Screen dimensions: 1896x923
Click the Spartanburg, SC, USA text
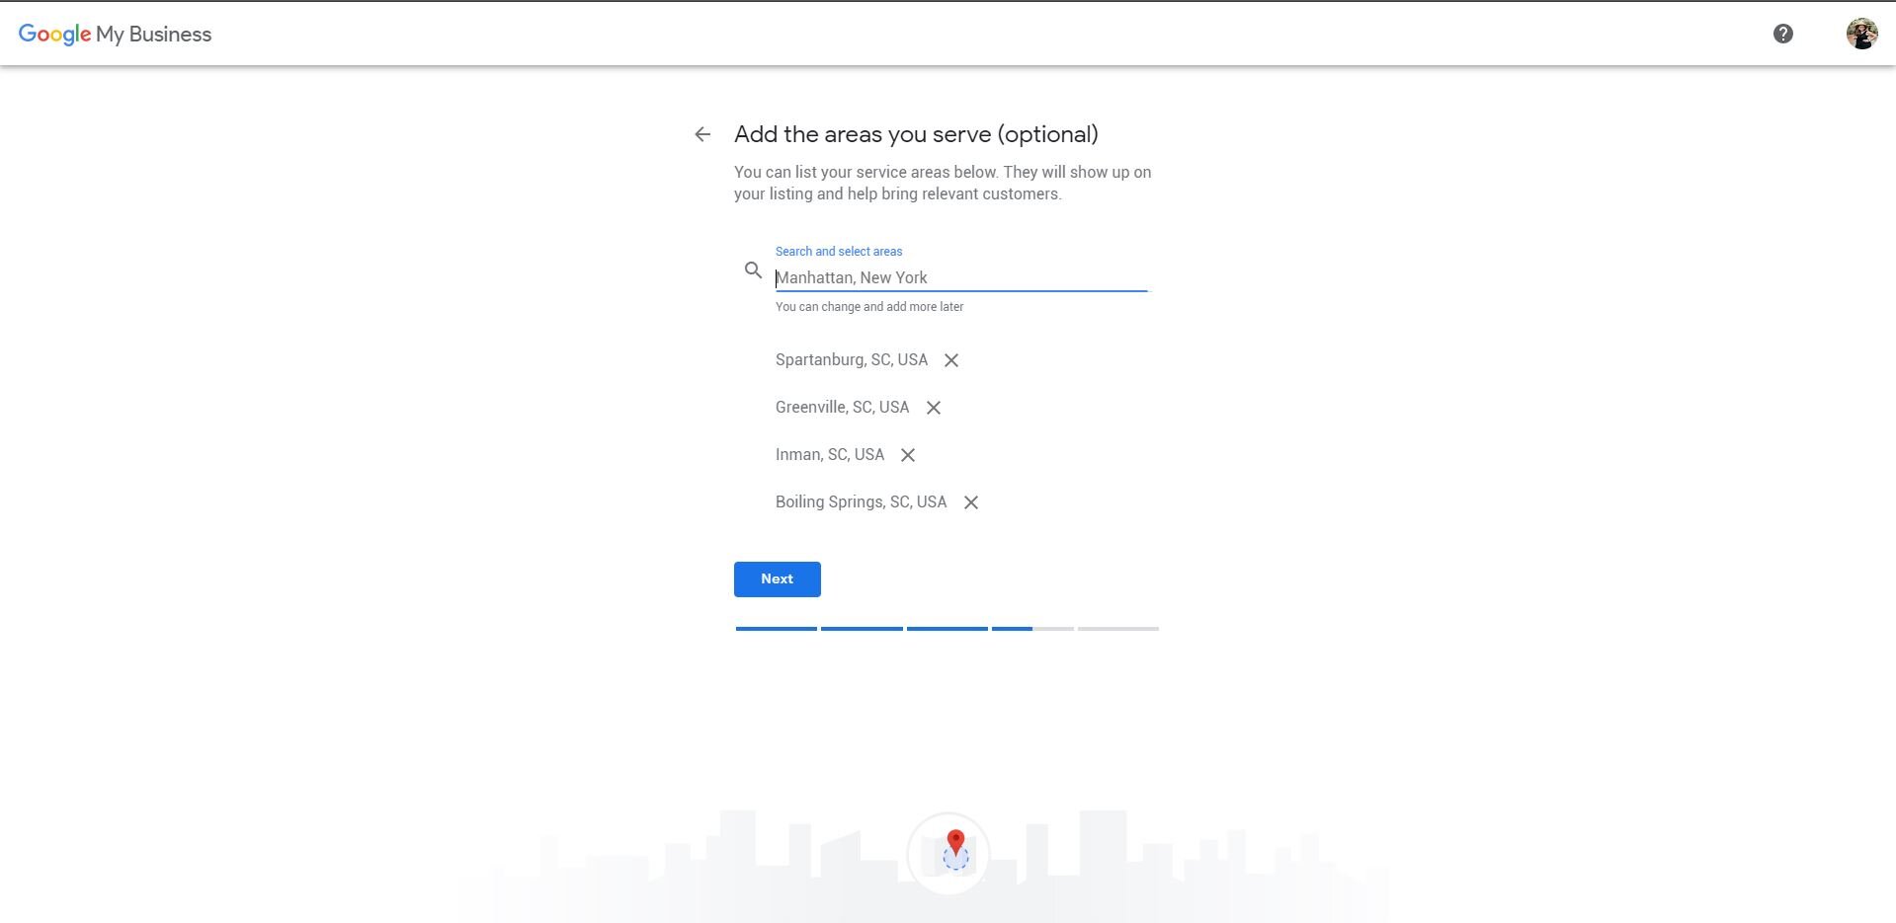[x=851, y=359]
